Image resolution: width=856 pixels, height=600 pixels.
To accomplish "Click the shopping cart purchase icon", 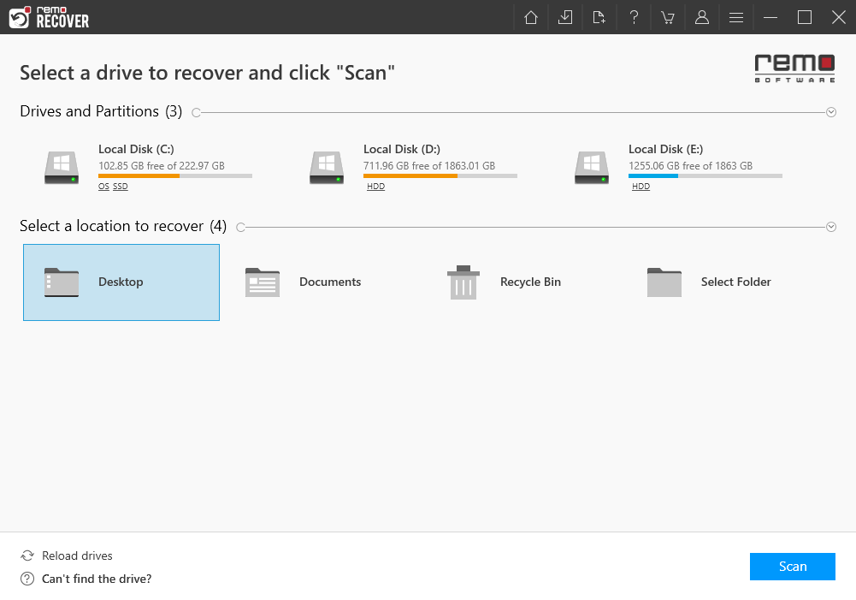I will tap(667, 17).
